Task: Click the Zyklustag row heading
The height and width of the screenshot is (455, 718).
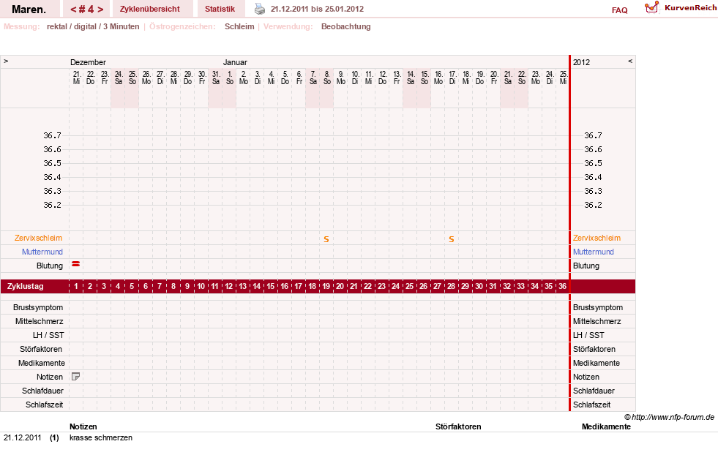Action: (25, 286)
